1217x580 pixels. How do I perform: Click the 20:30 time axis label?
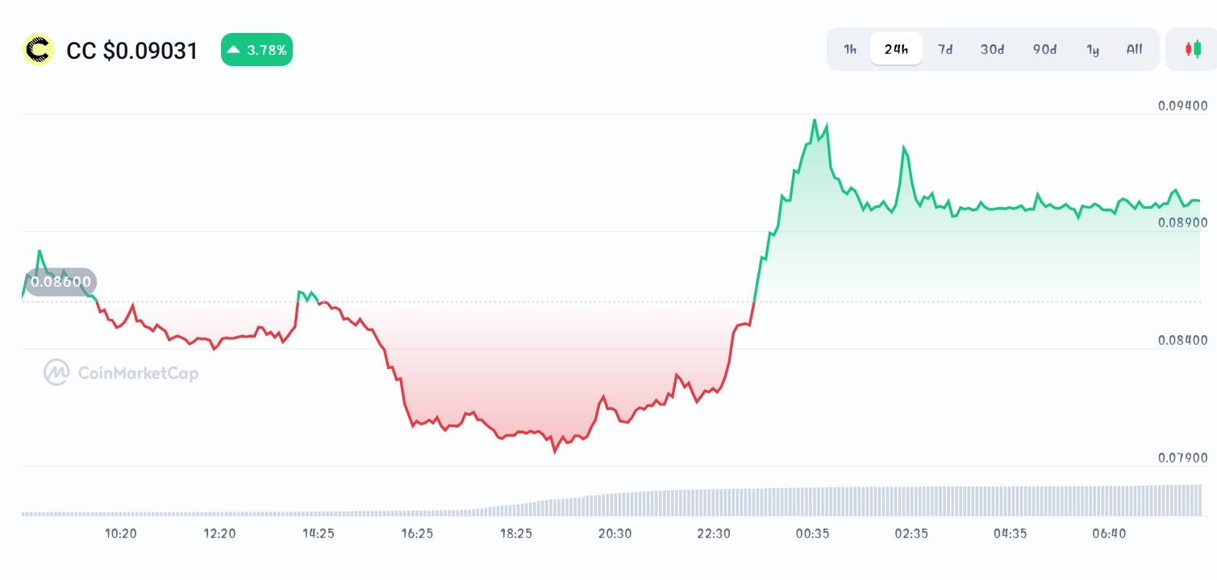(x=615, y=533)
